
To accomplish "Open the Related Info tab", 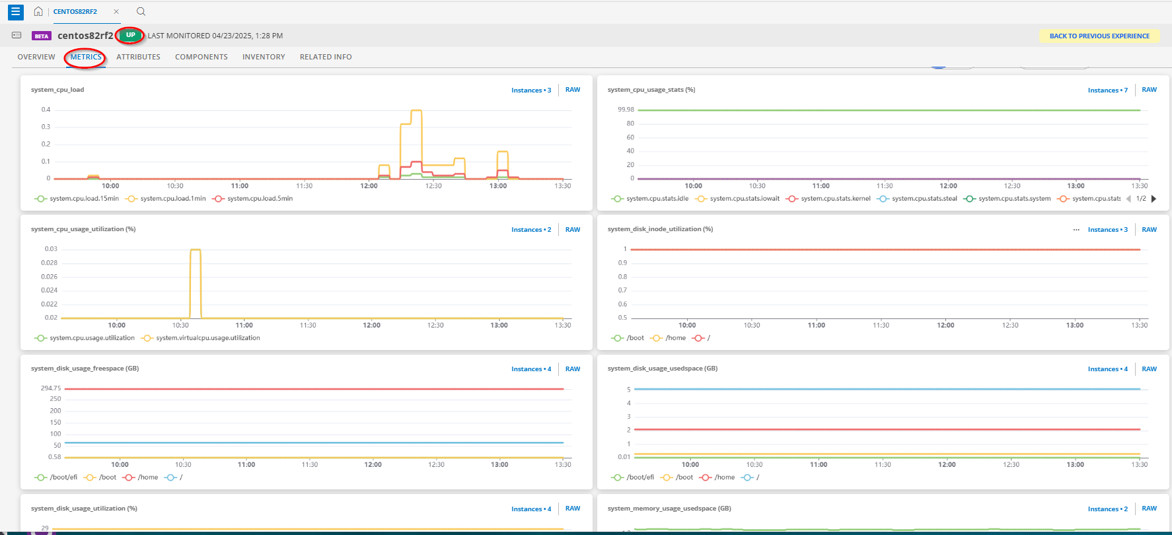I will 326,57.
